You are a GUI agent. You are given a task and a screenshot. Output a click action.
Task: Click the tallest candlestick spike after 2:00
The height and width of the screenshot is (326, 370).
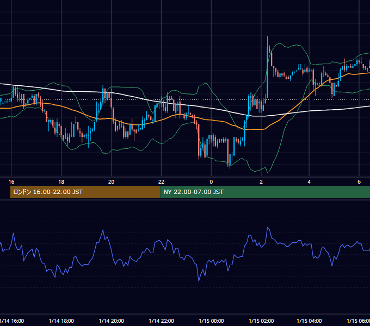pos(267,67)
